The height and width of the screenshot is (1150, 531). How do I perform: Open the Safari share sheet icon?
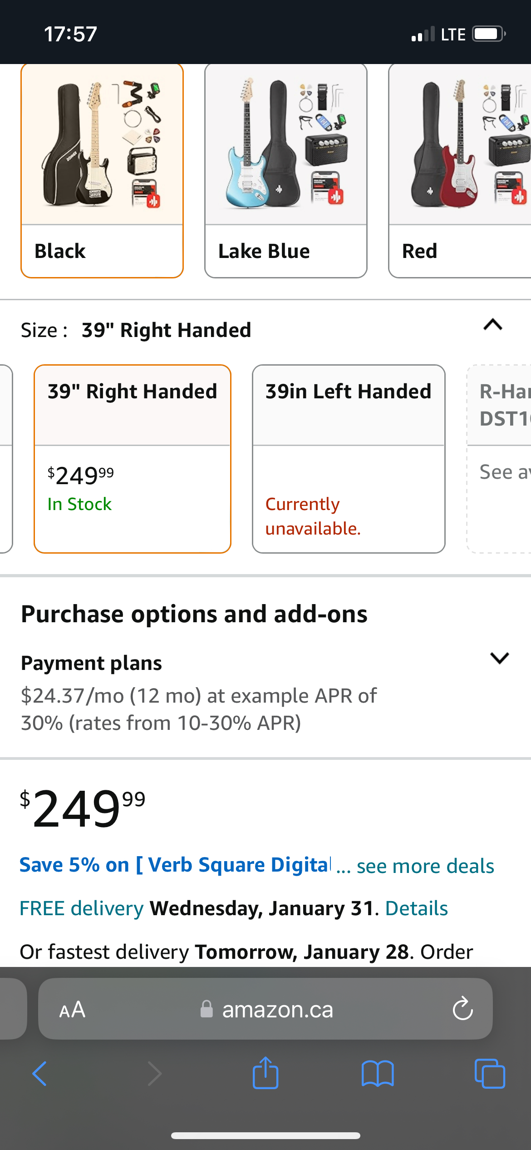[x=265, y=1072]
